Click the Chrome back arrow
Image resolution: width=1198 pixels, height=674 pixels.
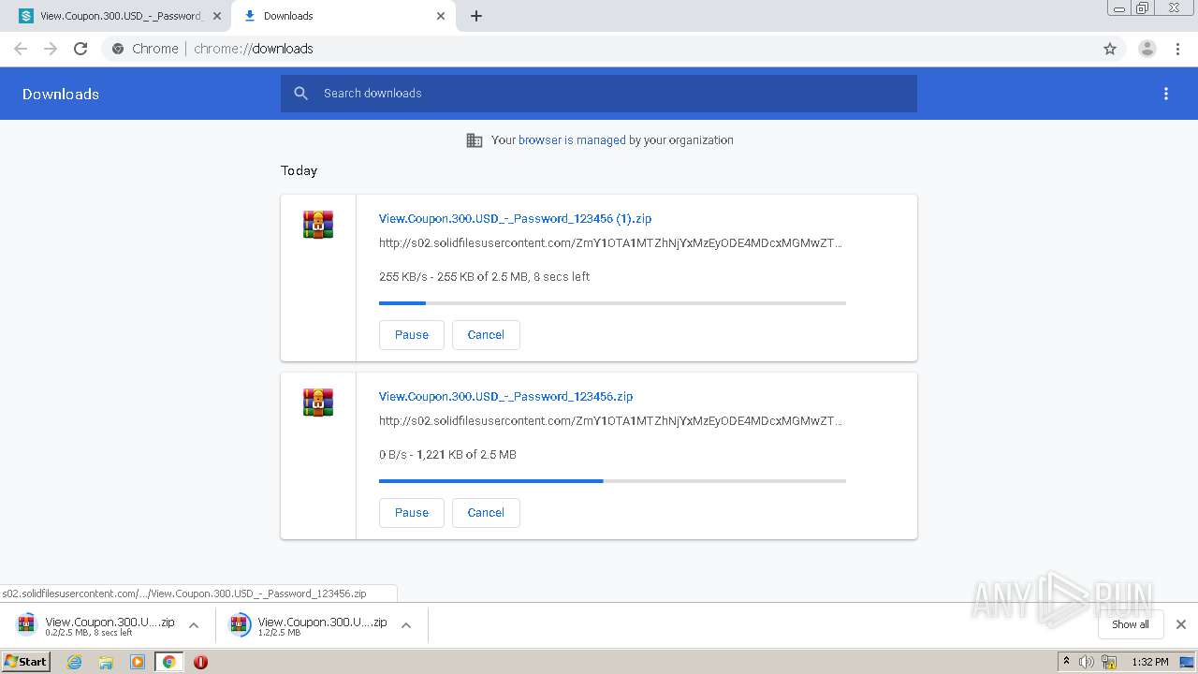pyautogui.click(x=21, y=49)
